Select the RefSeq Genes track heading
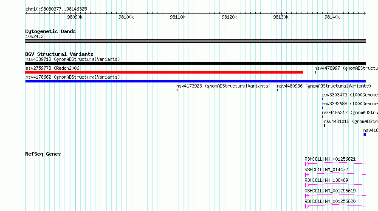 click(x=43, y=154)
